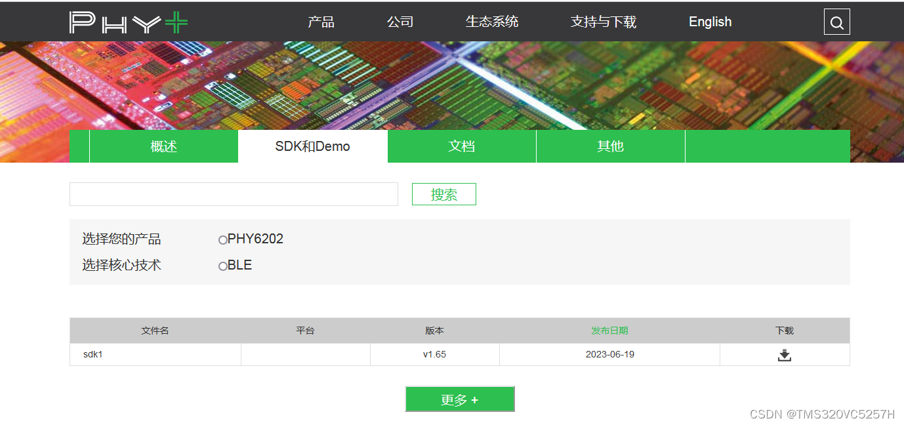Click the search magnifier icon
Viewport: 904px width, 425px height.
(836, 22)
